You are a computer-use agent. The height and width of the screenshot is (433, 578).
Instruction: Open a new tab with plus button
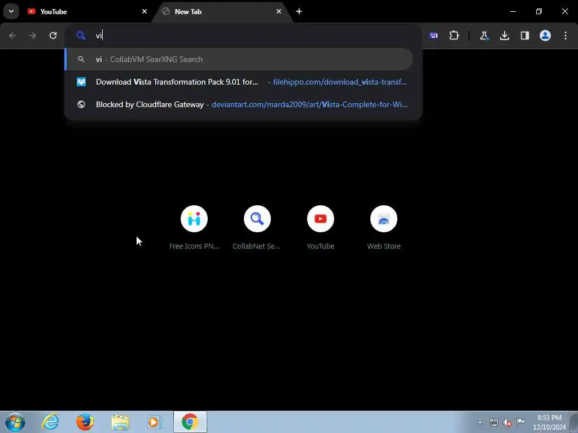click(x=299, y=11)
